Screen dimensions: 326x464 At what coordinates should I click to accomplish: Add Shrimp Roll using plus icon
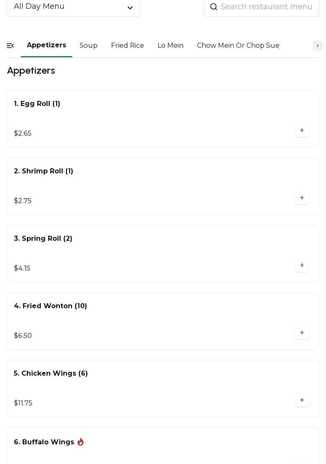(x=302, y=198)
